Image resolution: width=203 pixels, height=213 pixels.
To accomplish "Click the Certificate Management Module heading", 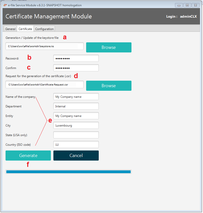I will (49, 16).
